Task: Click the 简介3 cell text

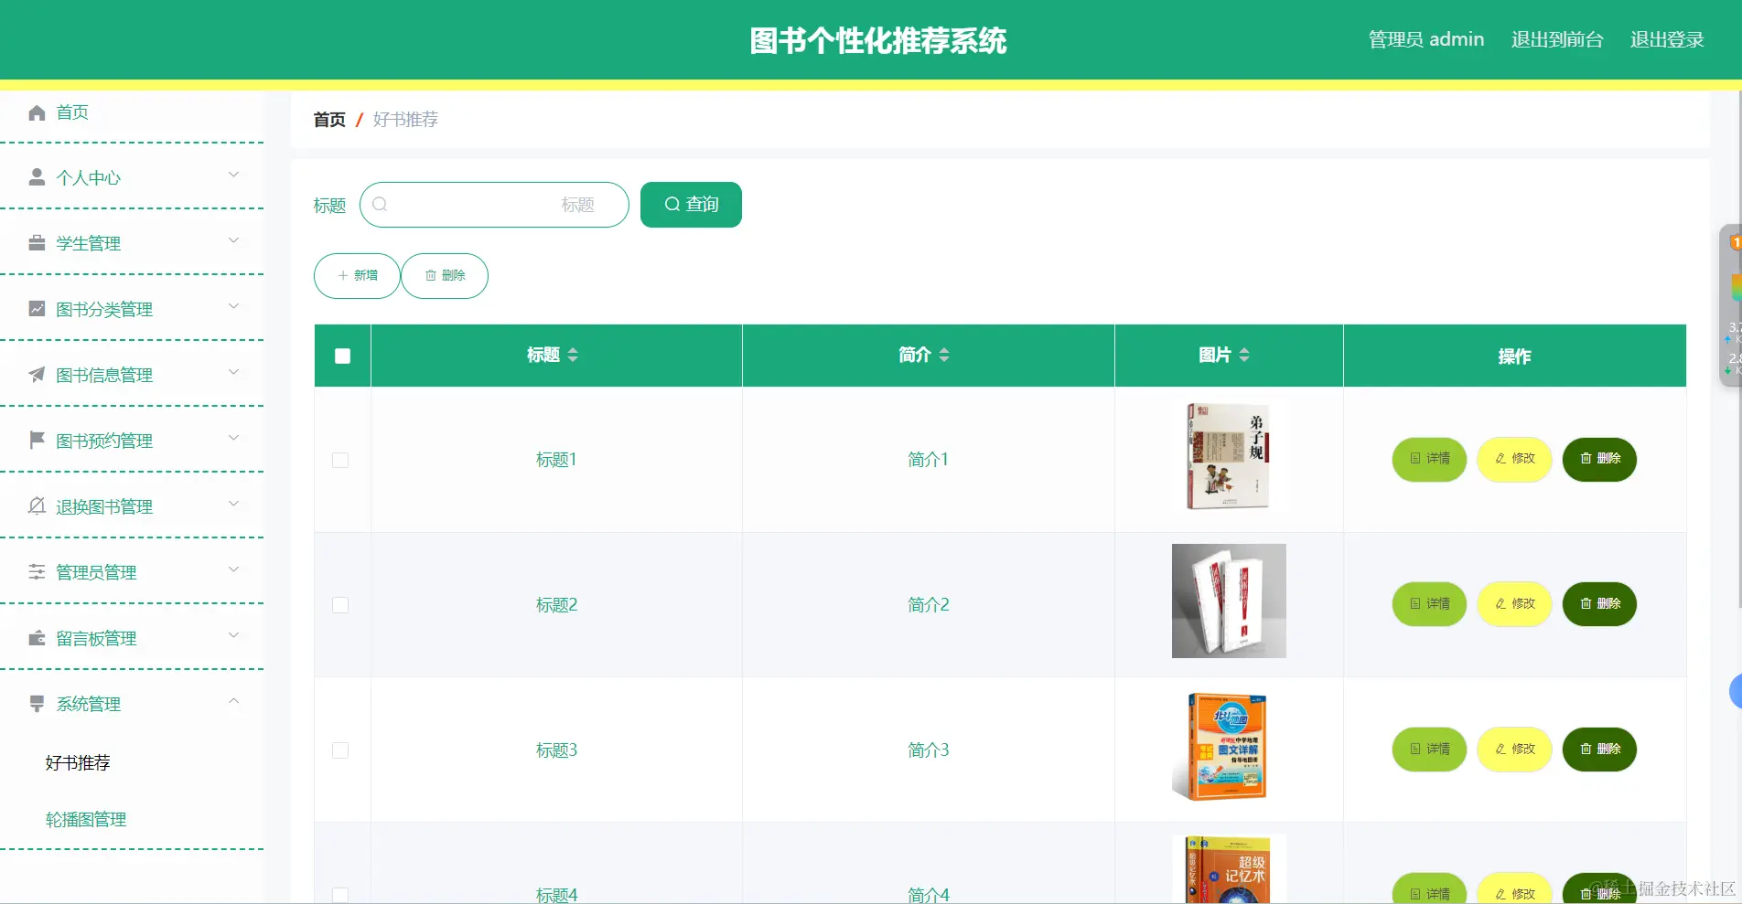Action: pos(929,750)
